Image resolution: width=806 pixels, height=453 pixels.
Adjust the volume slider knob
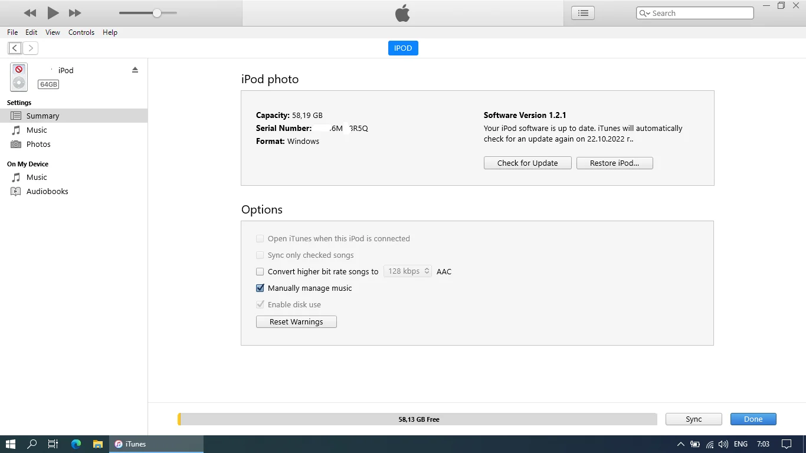click(x=157, y=13)
